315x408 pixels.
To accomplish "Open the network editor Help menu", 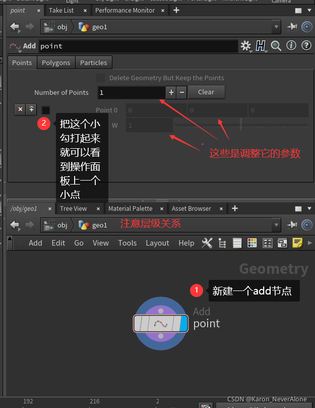I will [186, 243].
